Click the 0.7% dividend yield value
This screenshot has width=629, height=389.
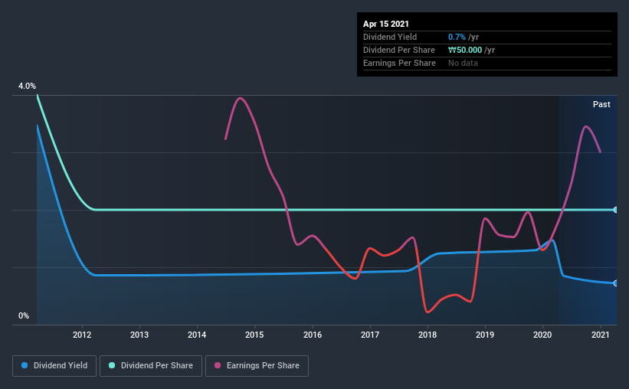click(457, 37)
